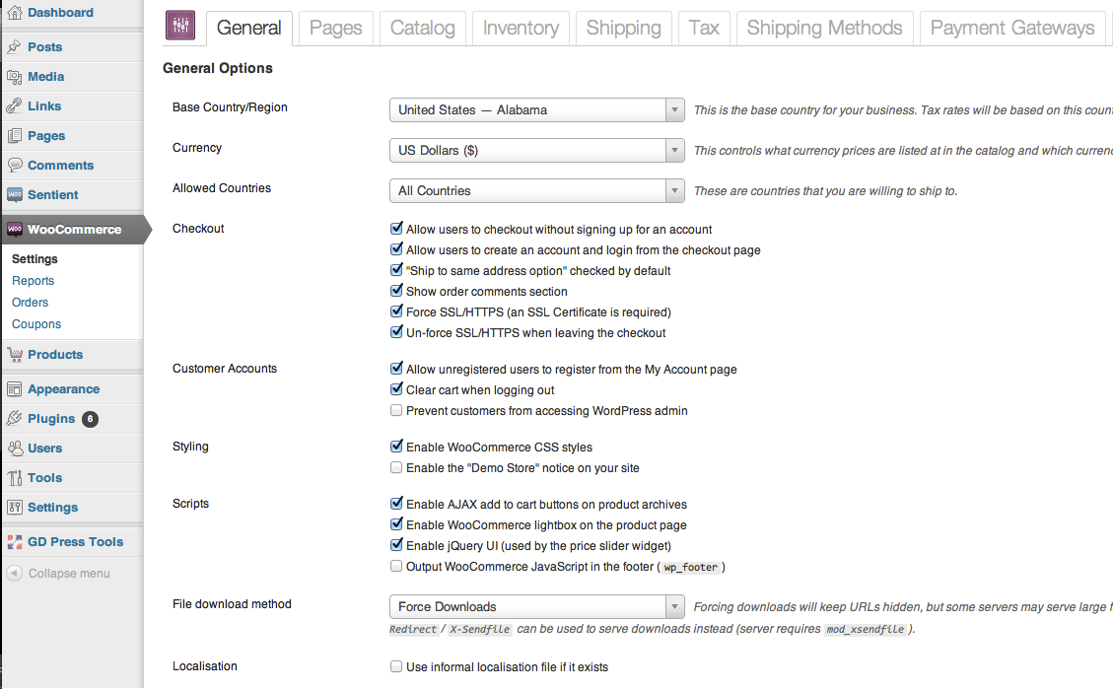The height and width of the screenshot is (689, 1113).
Task: Click the Tools wrench icon
Action: pyautogui.click(x=14, y=478)
